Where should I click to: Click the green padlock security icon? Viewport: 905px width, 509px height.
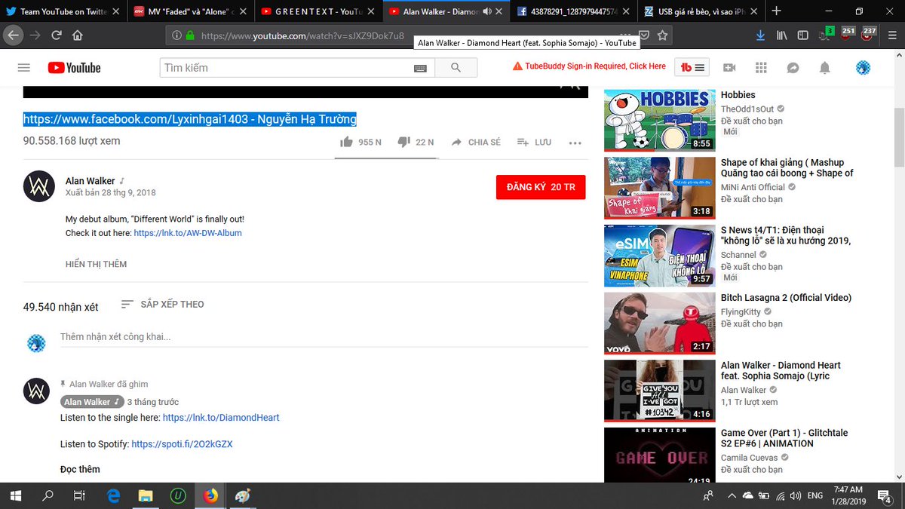(189, 35)
